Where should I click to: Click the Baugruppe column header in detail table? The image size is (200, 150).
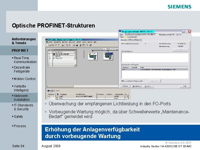pos(66,94)
